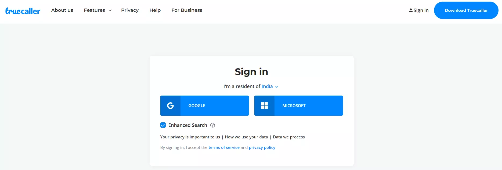Open the terms of service link
Viewport: 502px width, 170px height.
(224, 147)
